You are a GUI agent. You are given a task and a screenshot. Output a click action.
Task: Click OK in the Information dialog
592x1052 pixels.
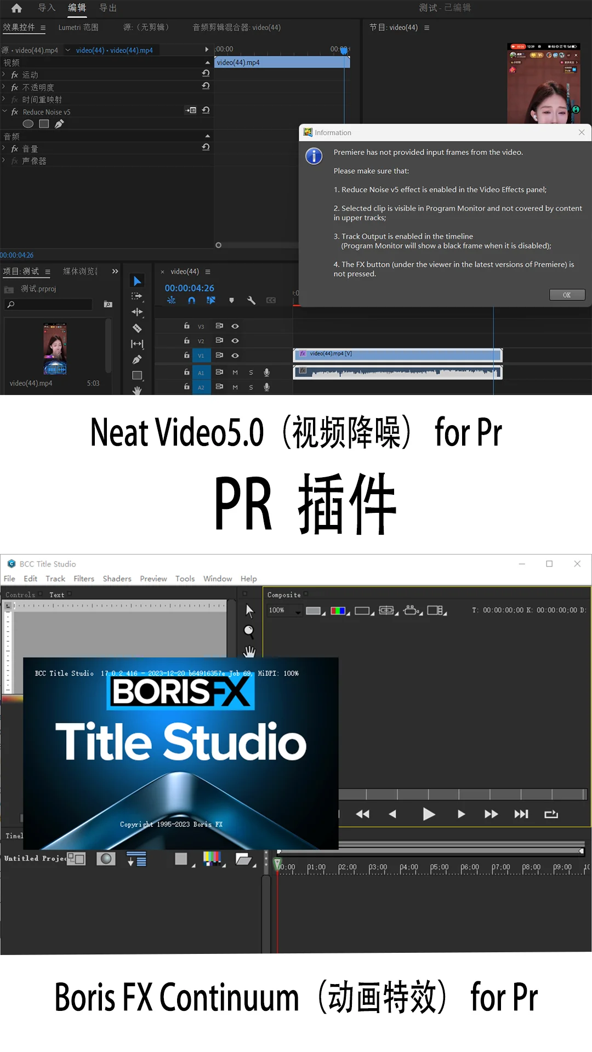pos(567,295)
